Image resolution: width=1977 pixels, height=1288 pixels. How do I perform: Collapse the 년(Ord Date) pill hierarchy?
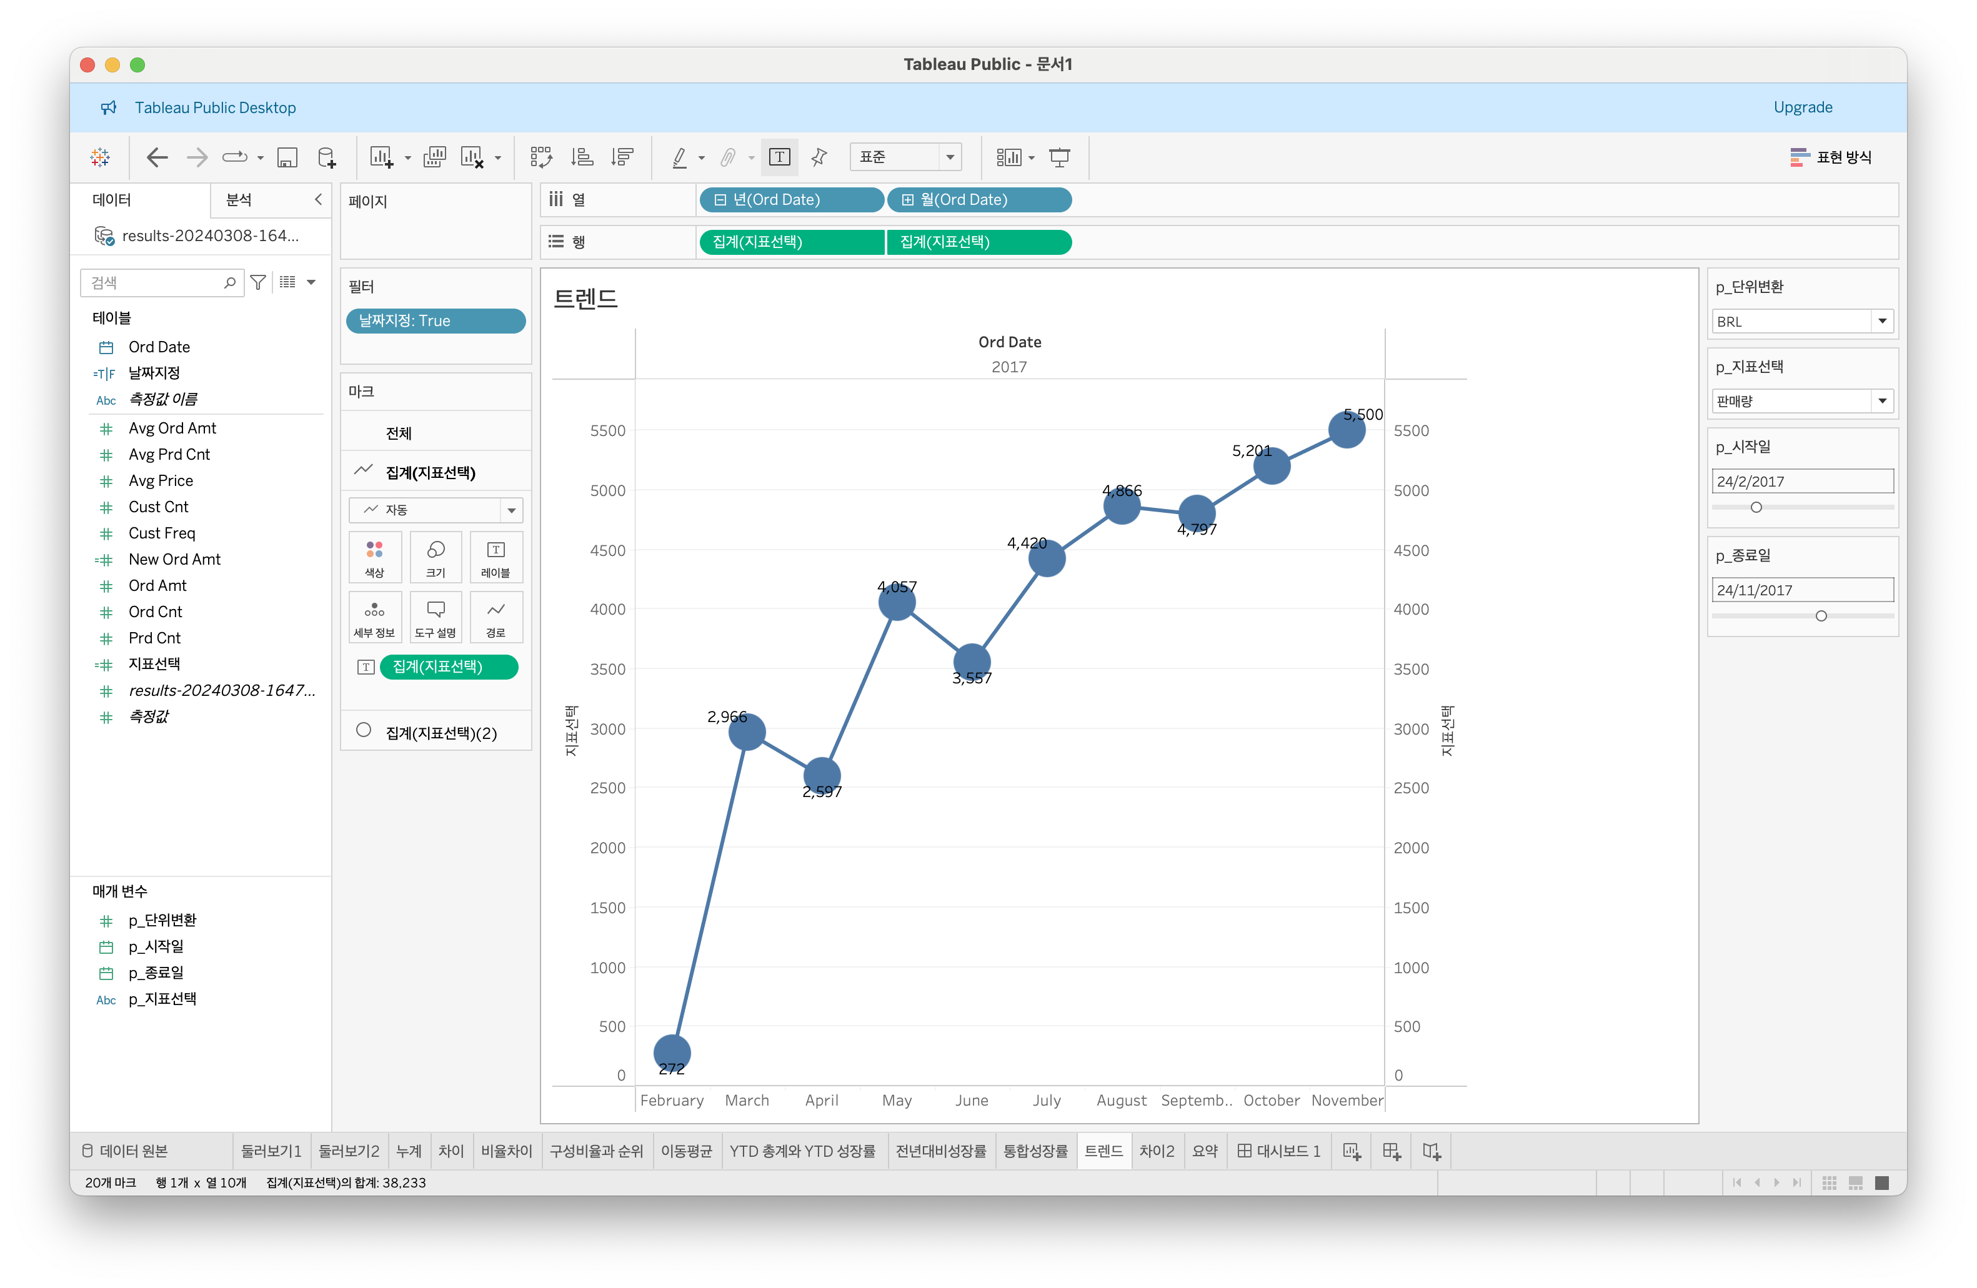tap(720, 200)
